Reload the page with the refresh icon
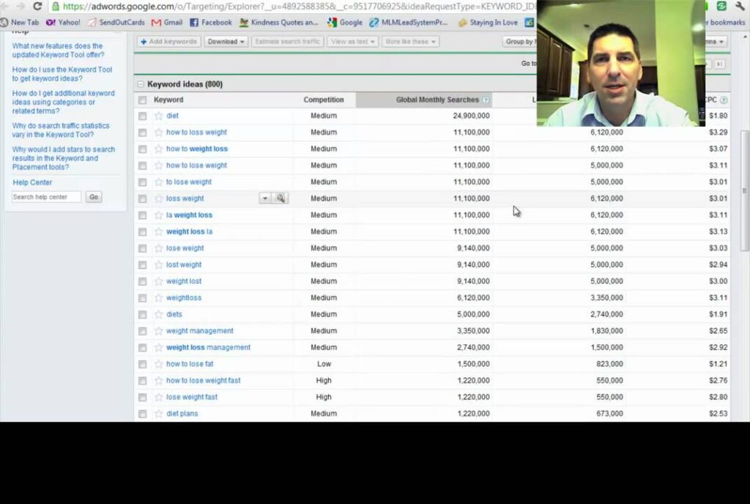 coord(37,6)
